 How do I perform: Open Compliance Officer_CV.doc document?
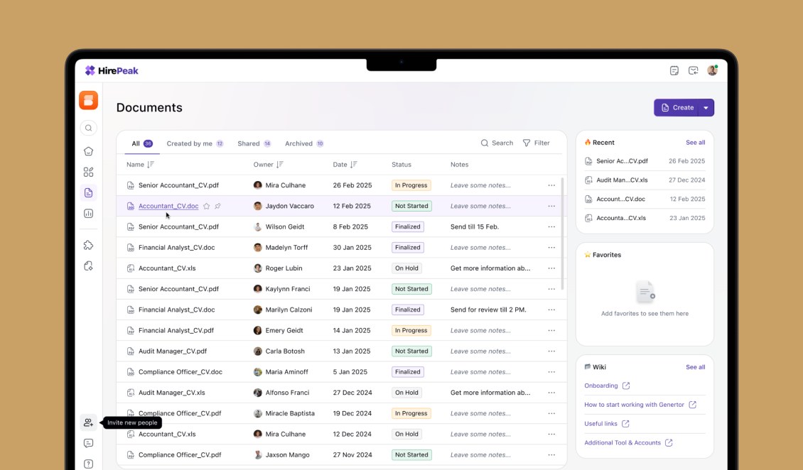tap(180, 372)
